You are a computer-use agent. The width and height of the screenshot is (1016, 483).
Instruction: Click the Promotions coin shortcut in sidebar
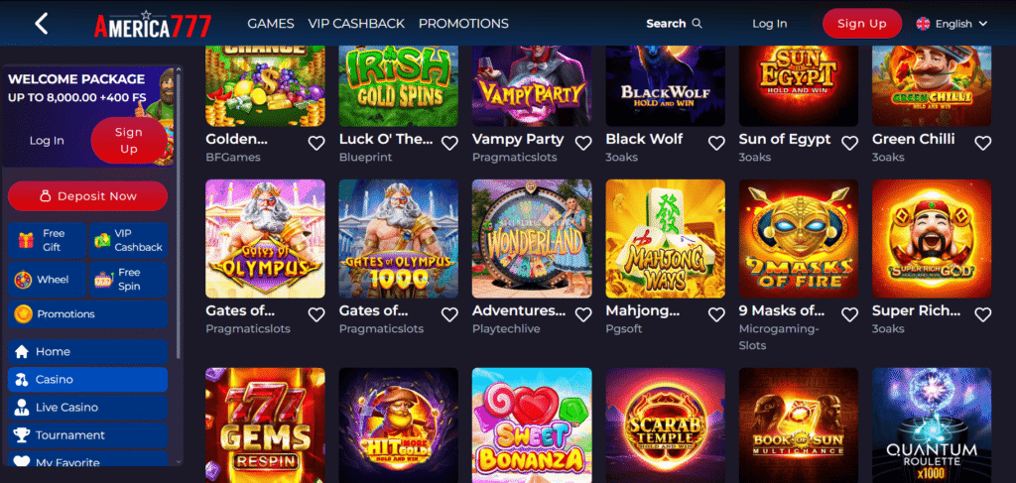pyautogui.click(x=87, y=314)
